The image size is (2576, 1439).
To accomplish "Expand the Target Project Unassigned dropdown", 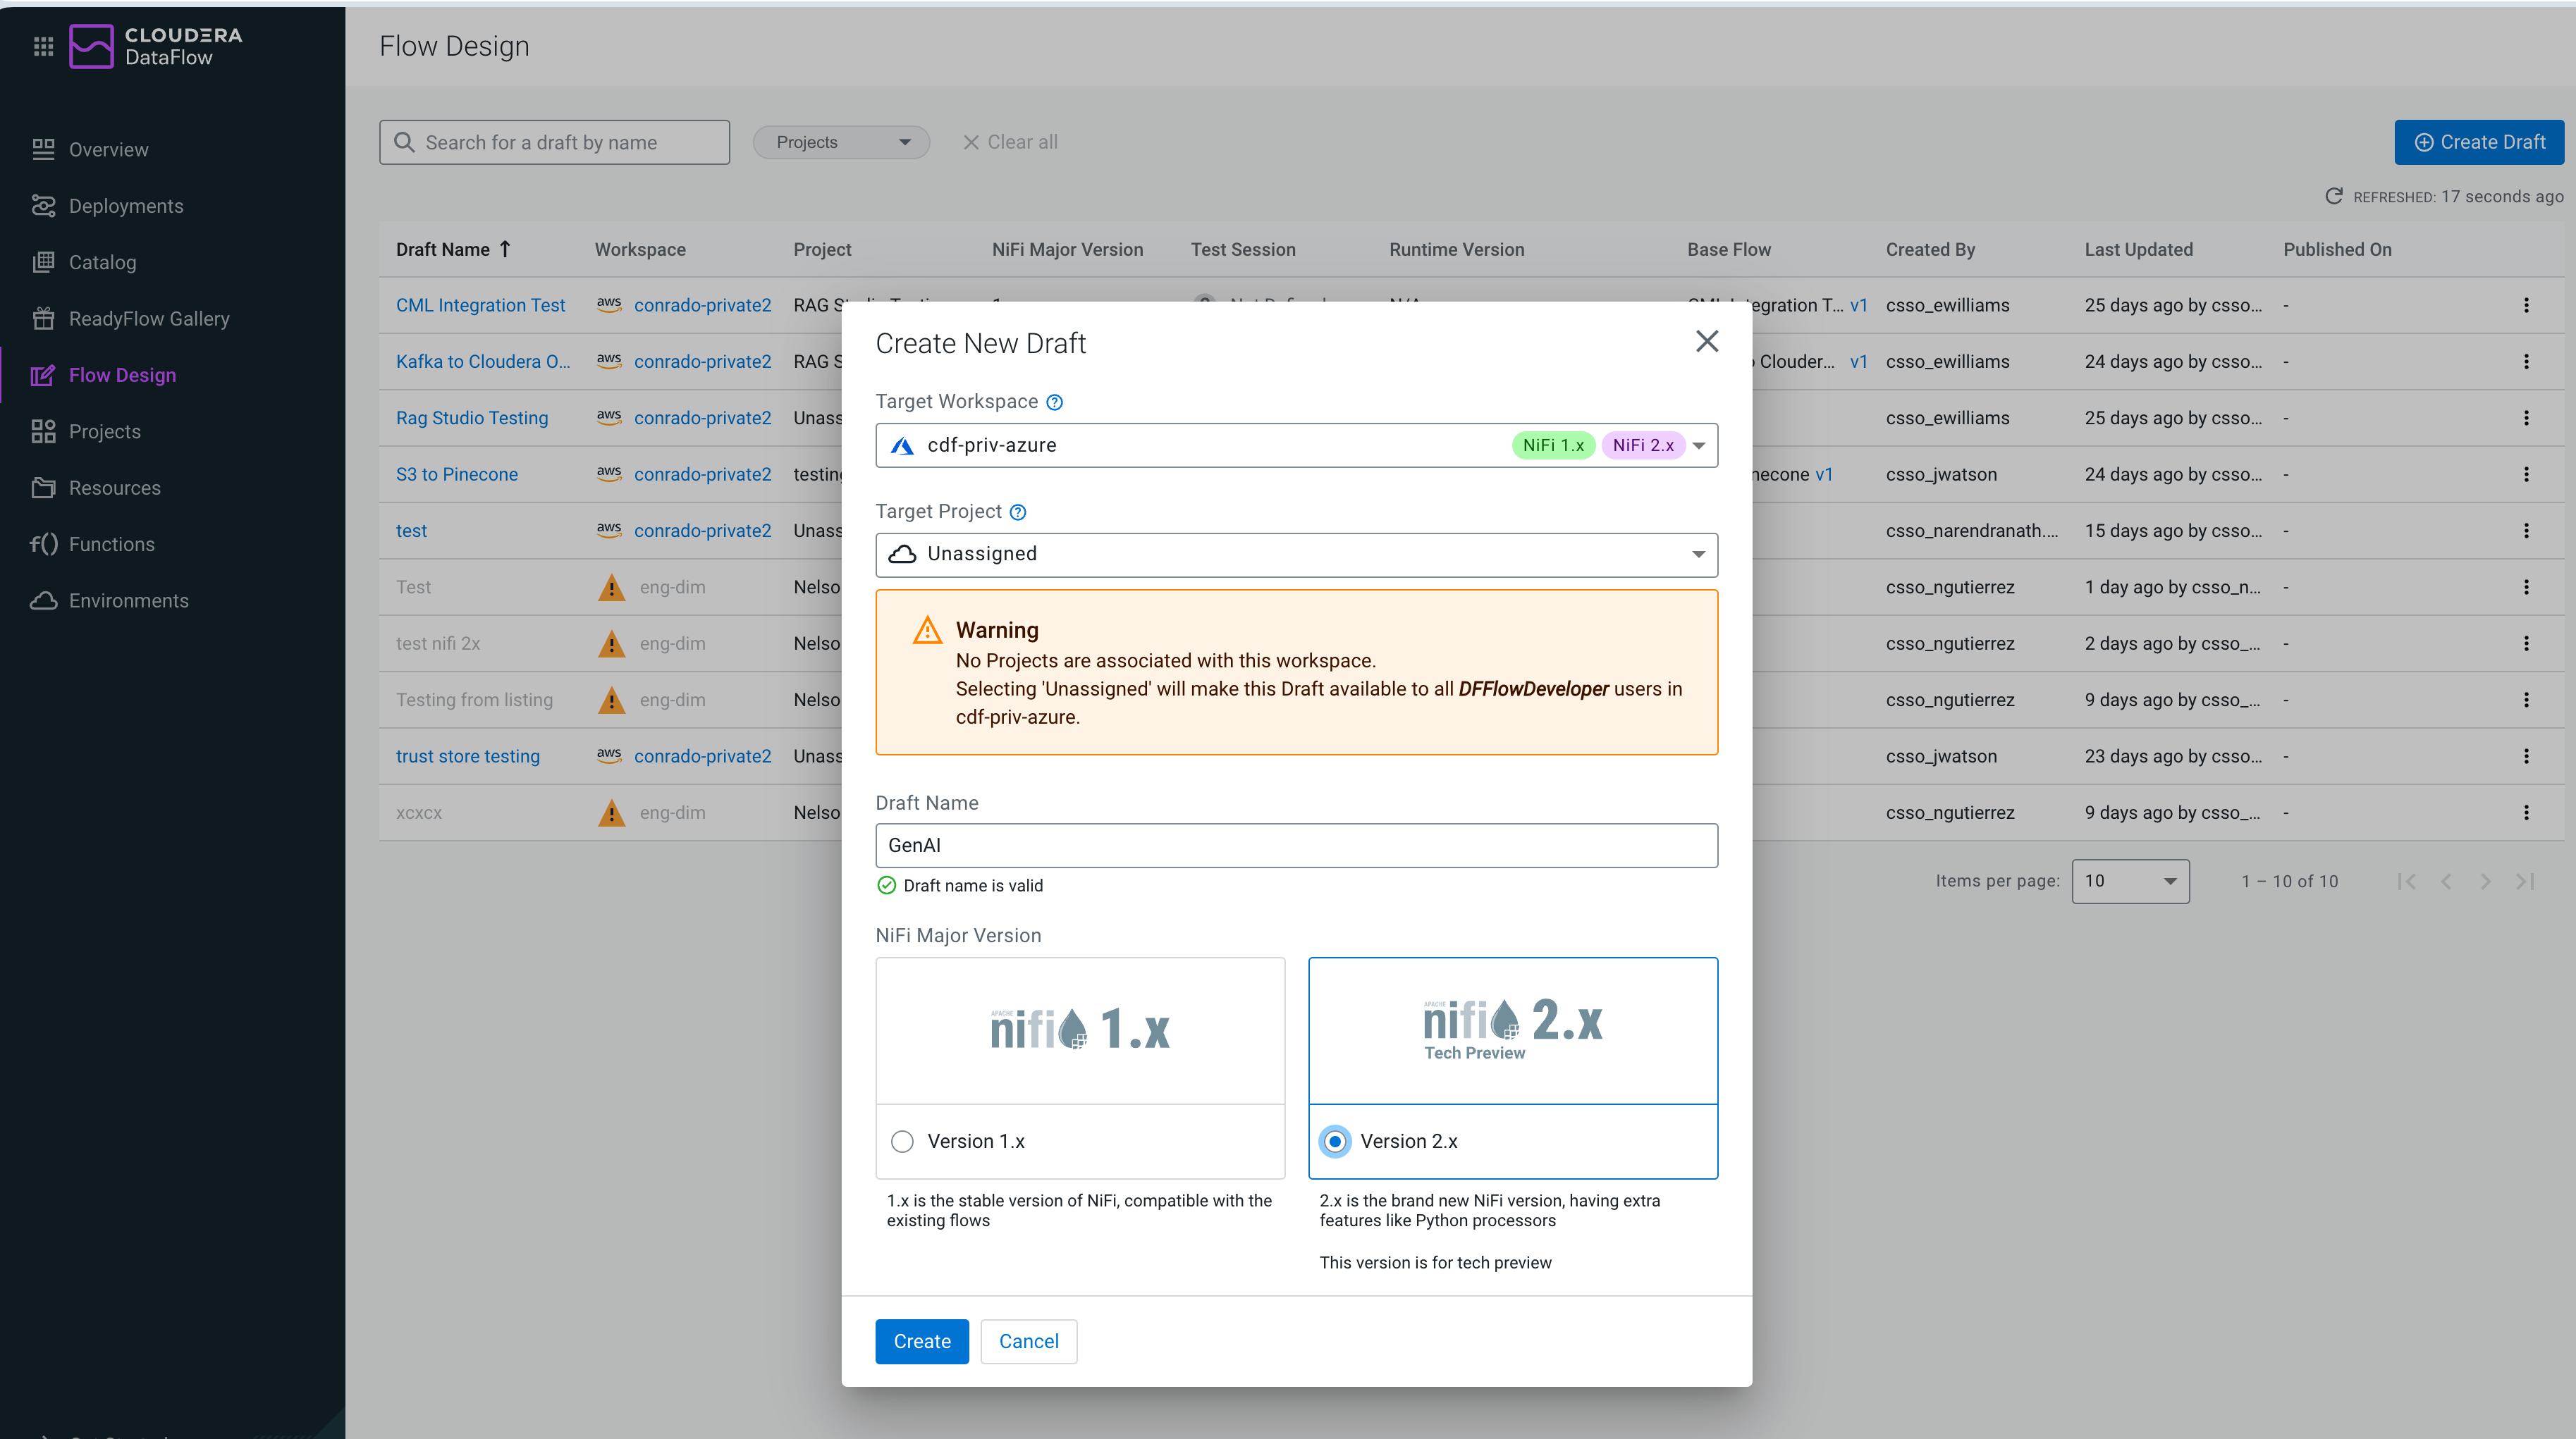I will point(1697,554).
